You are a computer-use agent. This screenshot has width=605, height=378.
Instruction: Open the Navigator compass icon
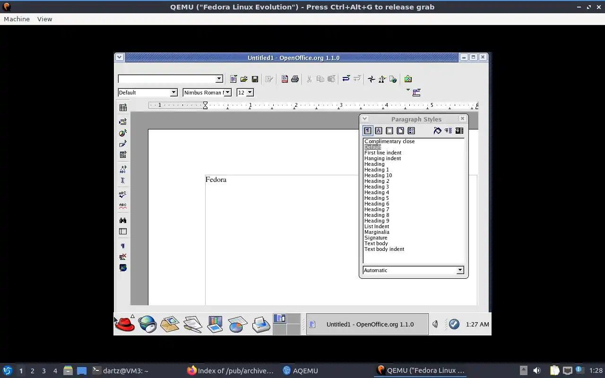click(372, 79)
